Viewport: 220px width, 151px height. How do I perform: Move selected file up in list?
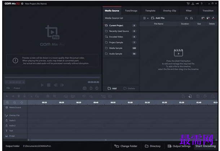[186, 18]
